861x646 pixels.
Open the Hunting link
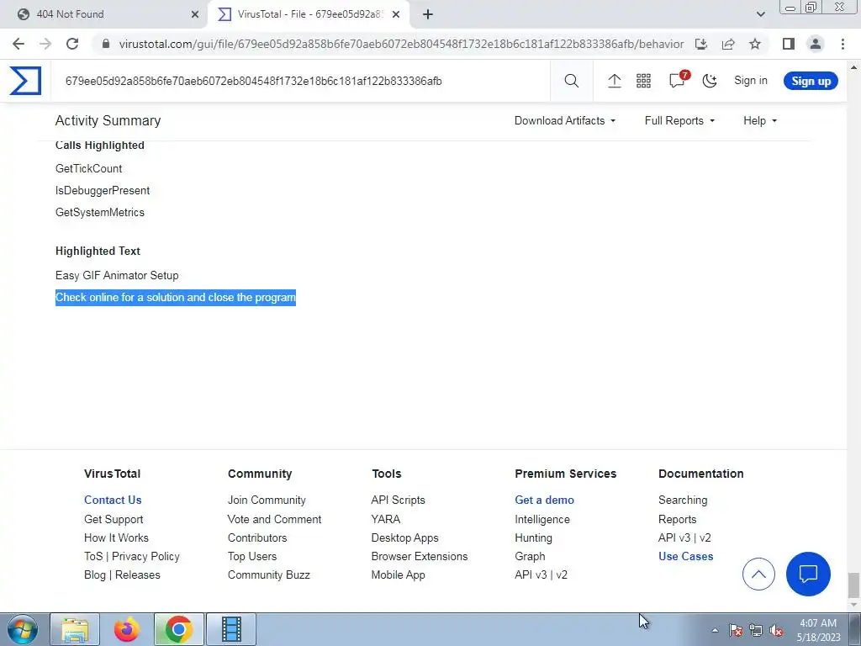(x=533, y=537)
